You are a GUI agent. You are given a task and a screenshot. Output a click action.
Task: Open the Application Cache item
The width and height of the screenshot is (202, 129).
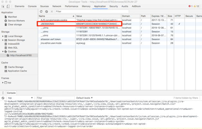pyautogui.click(x=16, y=71)
